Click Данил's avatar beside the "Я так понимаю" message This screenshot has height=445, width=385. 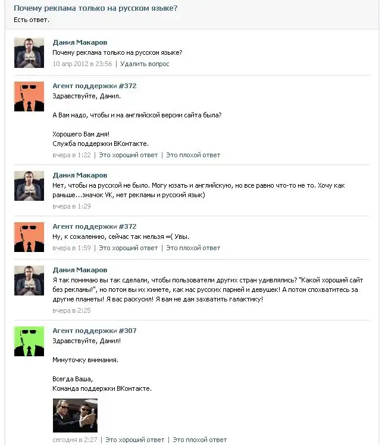tap(29, 280)
